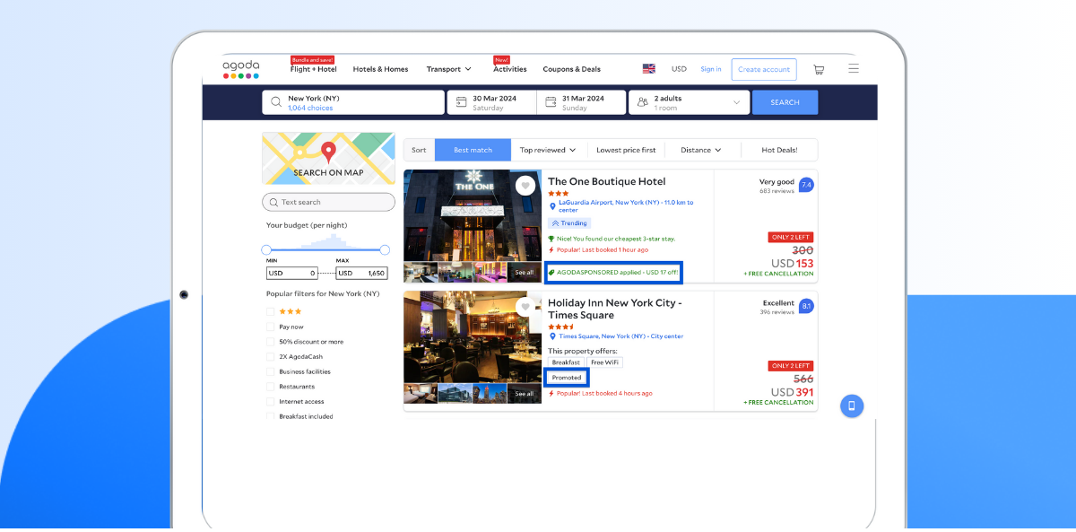The height and width of the screenshot is (532, 1076).
Task: Open the hamburger menu icon
Action: pyautogui.click(x=853, y=68)
